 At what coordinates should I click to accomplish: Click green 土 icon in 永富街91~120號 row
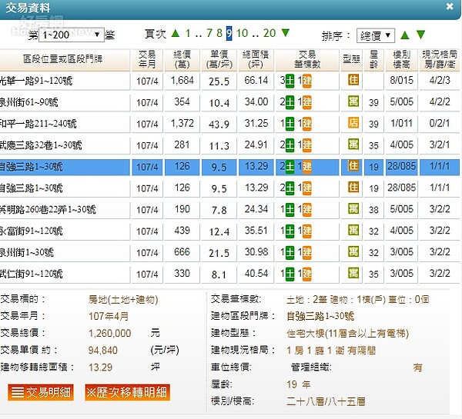point(290,231)
